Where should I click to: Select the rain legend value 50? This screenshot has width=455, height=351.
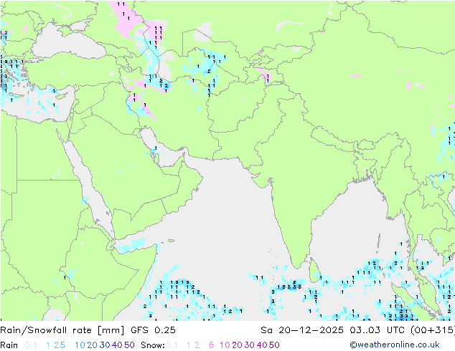129,345
